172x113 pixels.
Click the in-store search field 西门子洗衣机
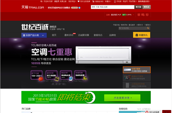coord(132,28)
